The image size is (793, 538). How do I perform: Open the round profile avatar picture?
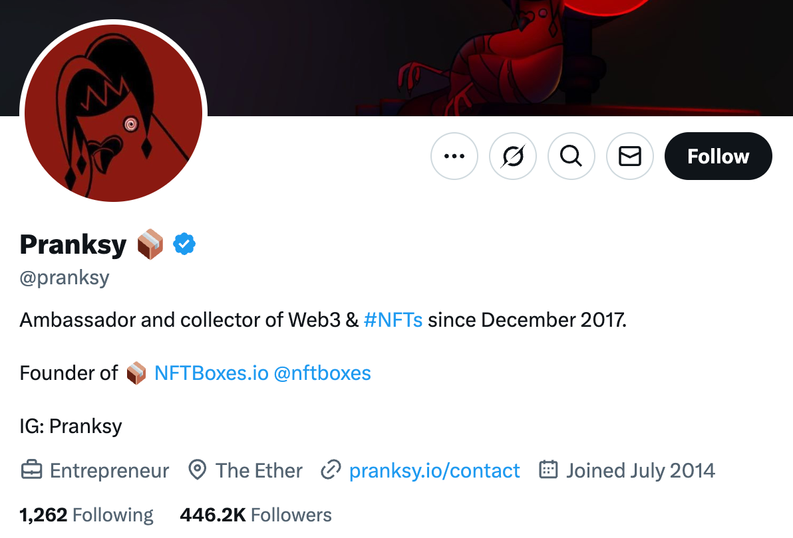pyautogui.click(x=113, y=113)
